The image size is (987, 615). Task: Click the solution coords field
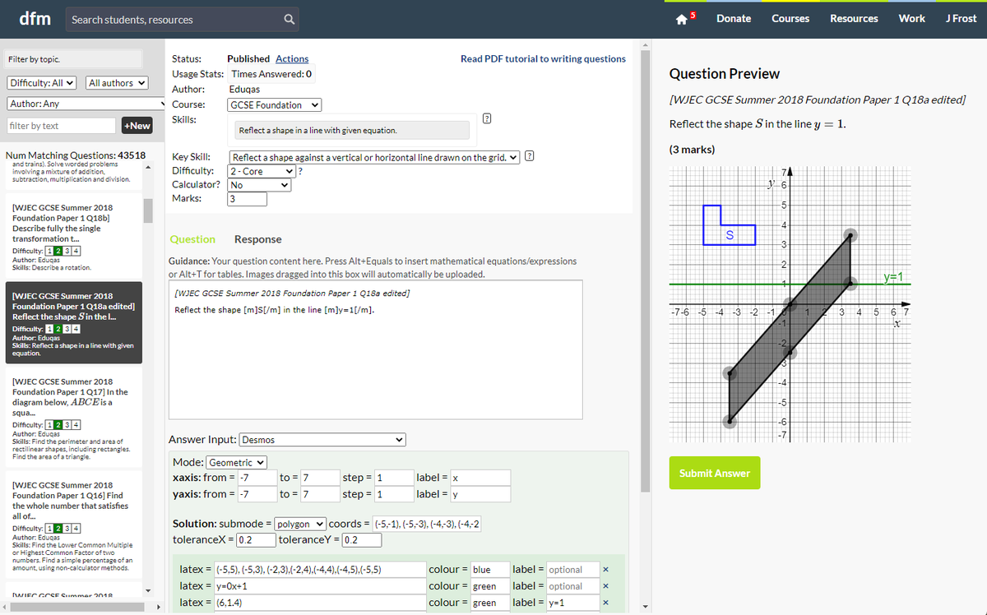pos(427,524)
